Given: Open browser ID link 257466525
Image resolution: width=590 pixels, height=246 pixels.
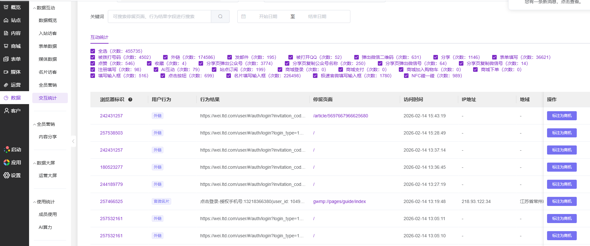Looking at the screenshot, I should tap(111, 201).
